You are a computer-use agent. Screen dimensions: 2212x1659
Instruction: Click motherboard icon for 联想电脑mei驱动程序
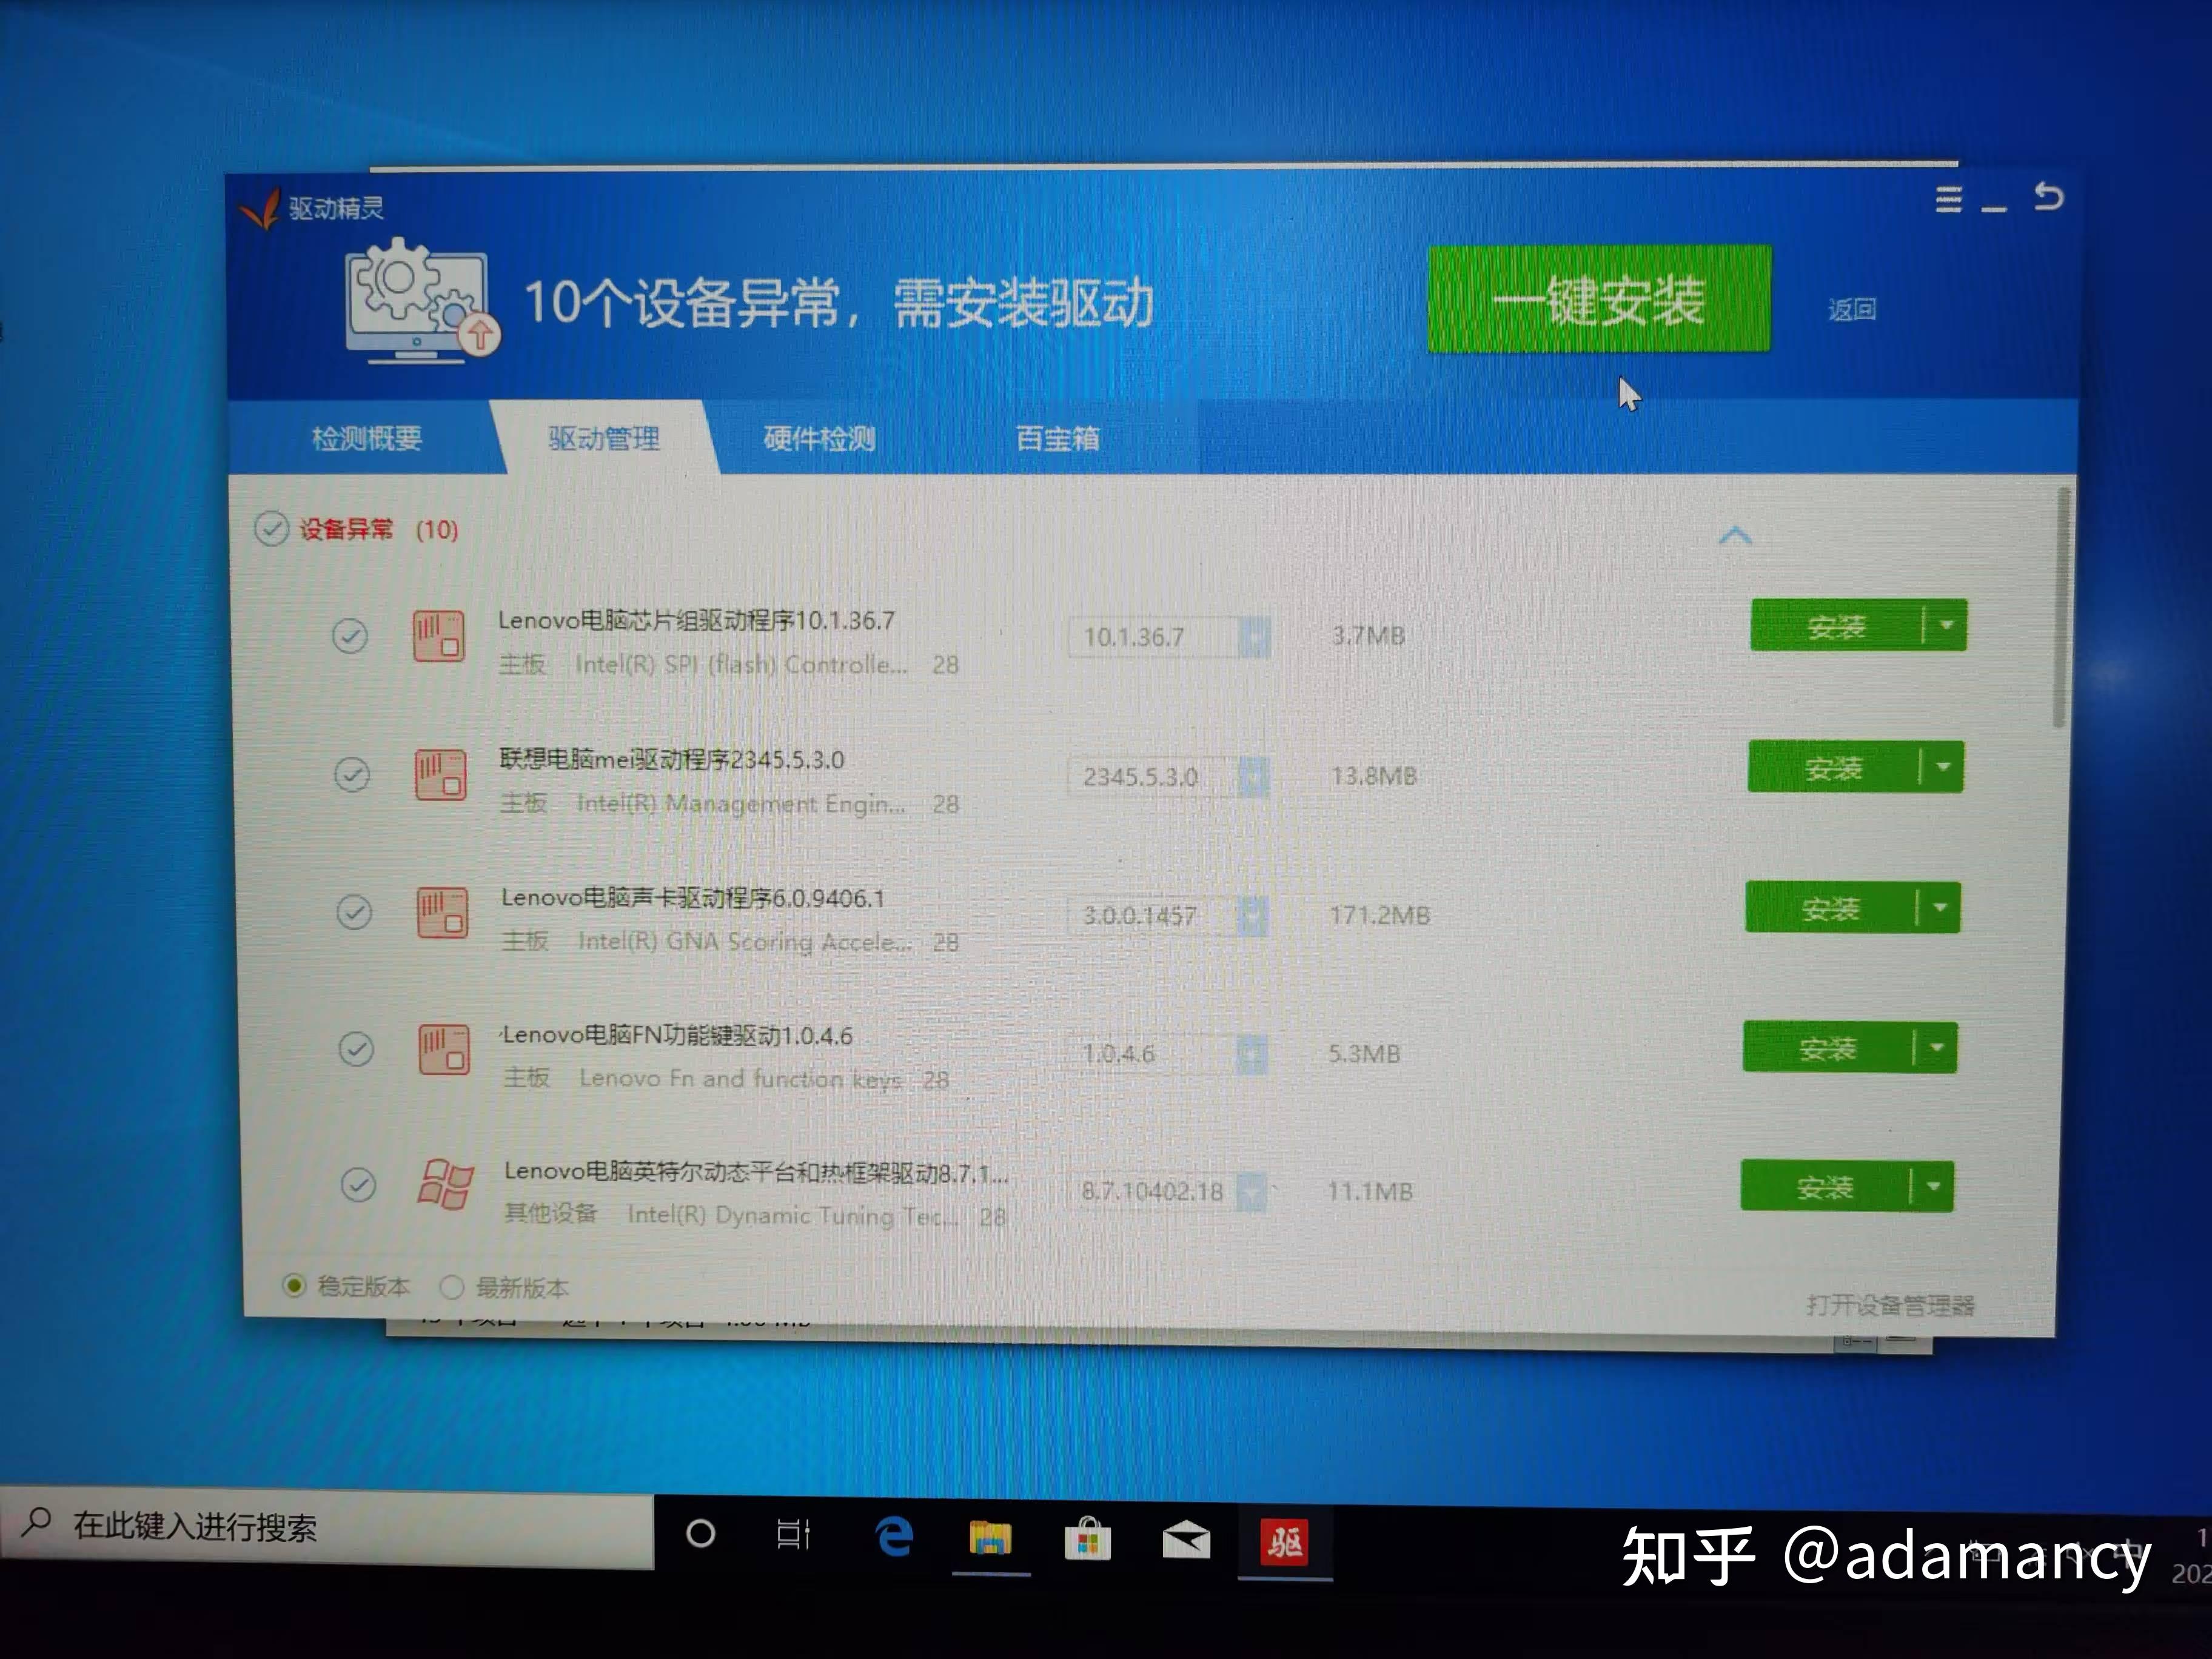[441, 775]
